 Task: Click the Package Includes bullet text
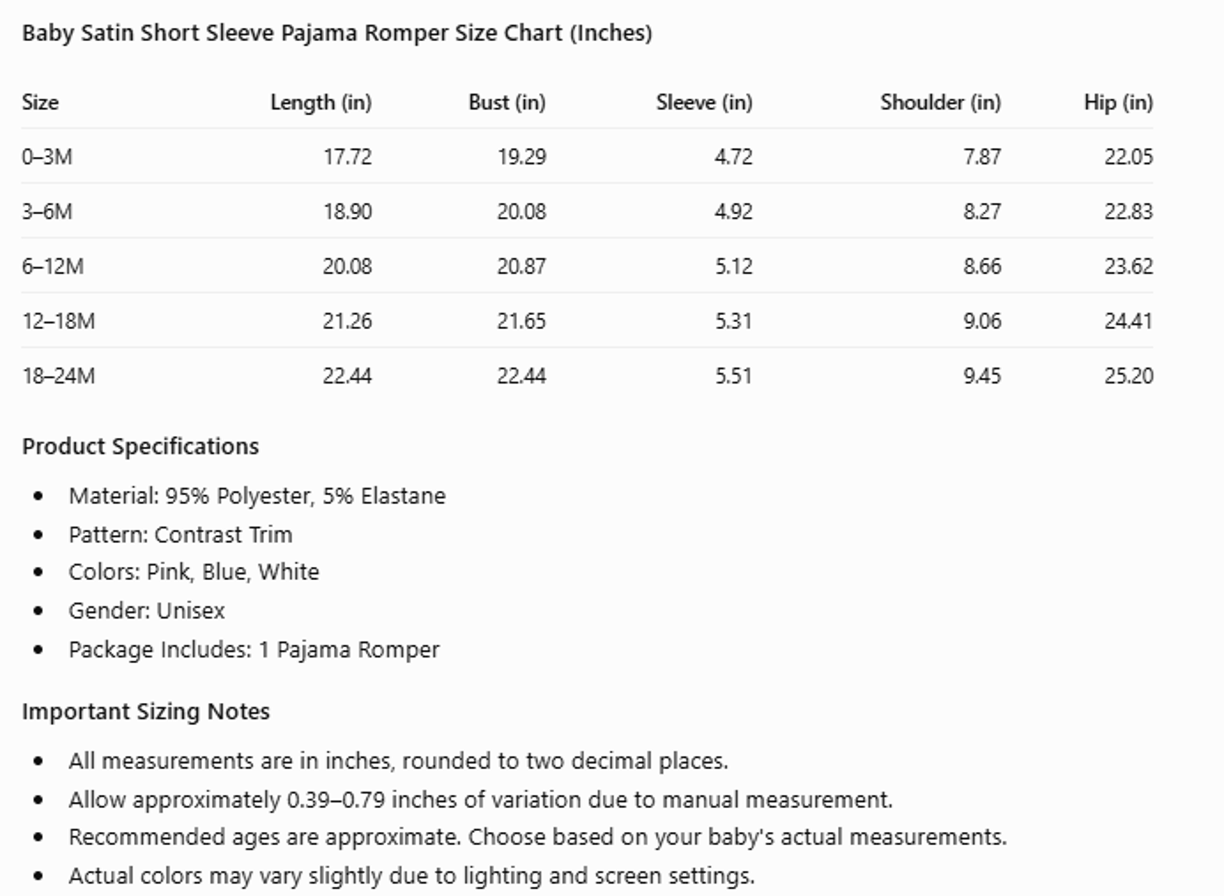[254, 650]
